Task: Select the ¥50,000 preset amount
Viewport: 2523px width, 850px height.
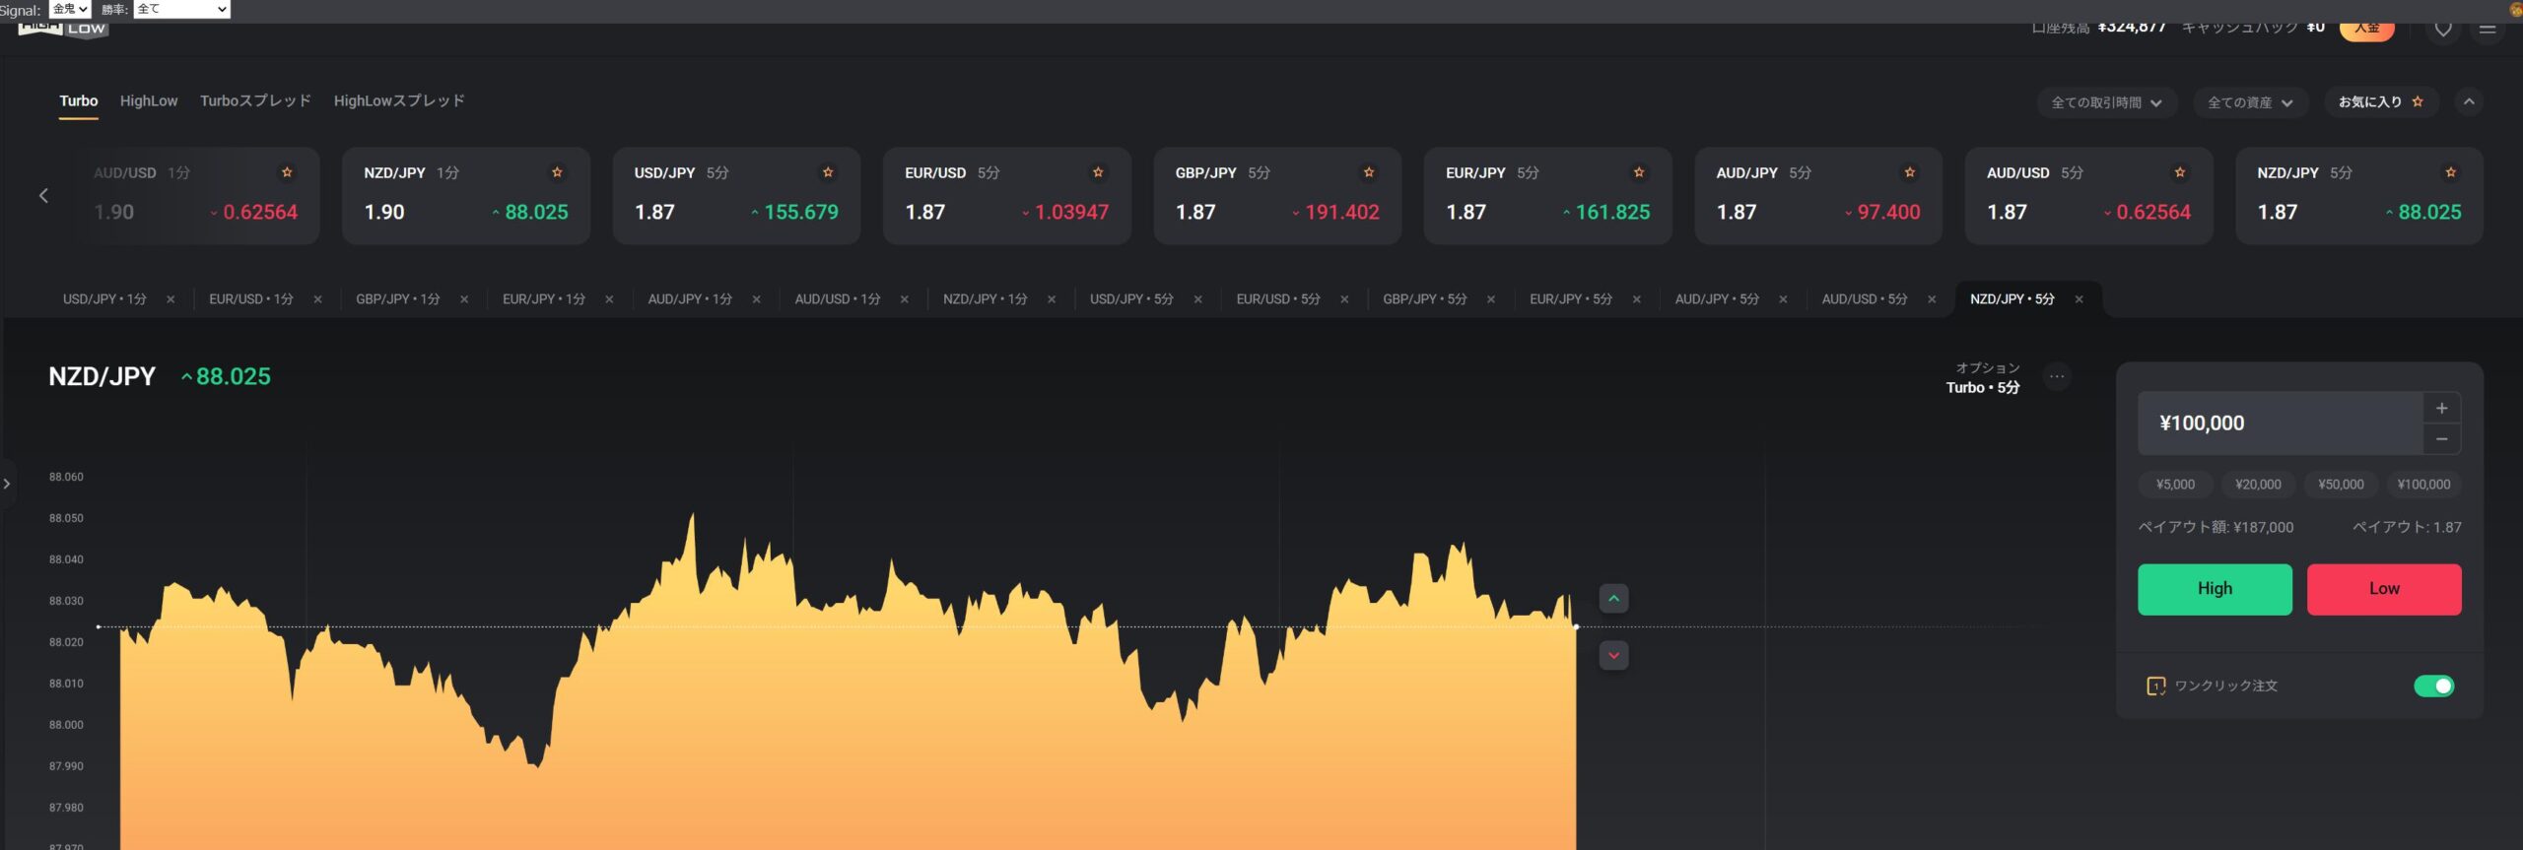Action: [x=2340, y=485]
